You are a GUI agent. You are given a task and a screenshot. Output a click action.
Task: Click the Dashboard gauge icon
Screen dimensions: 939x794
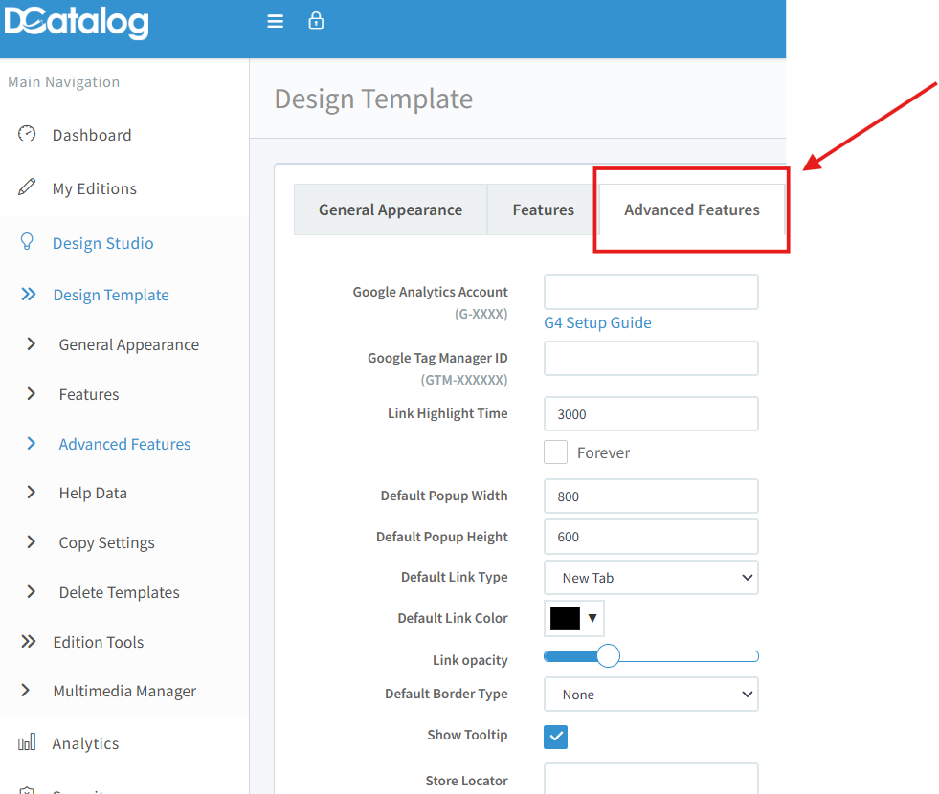[x=27, y=134]
